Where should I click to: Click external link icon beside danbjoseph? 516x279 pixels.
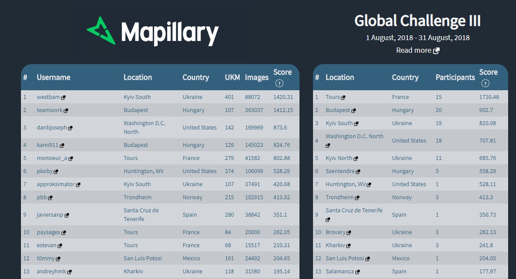coord(70,128)
